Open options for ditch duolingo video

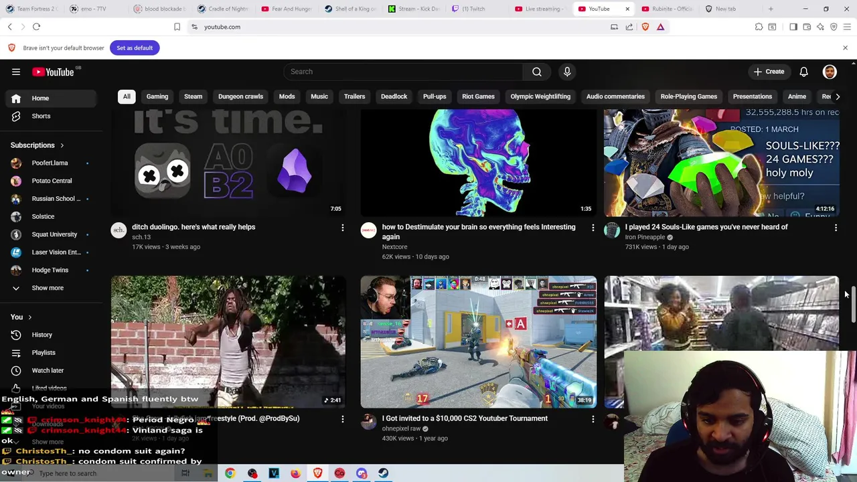pyautogui.click(x=342, y=228)
